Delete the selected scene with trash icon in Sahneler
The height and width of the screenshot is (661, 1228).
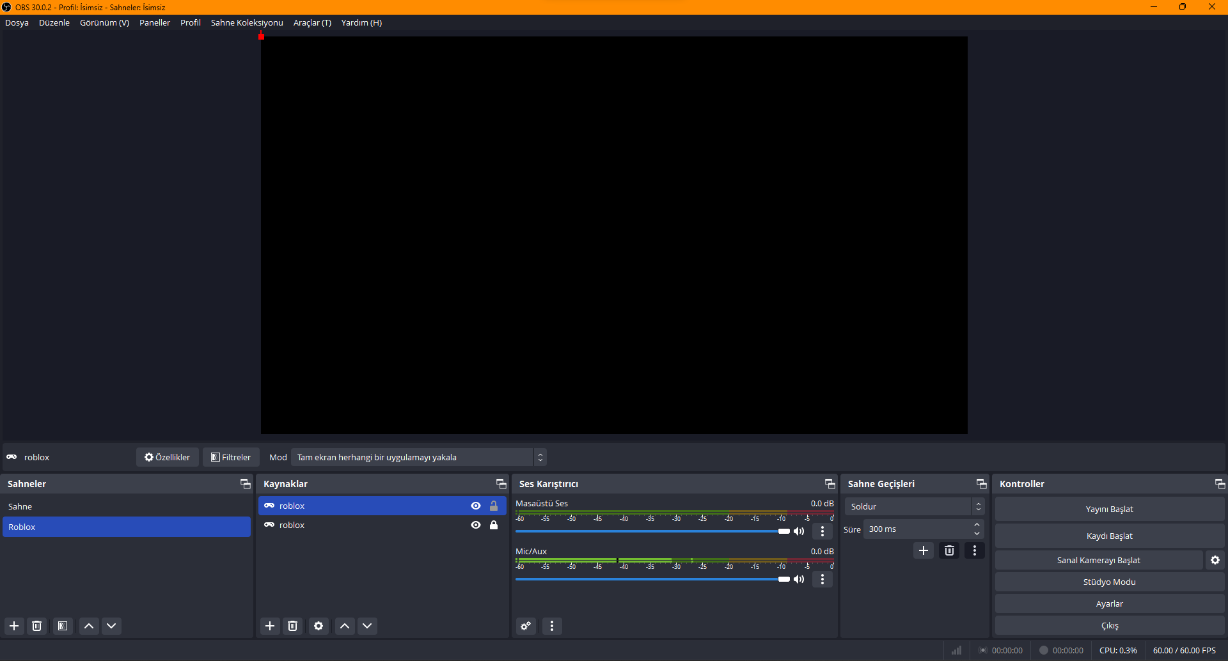pos(37,626)
